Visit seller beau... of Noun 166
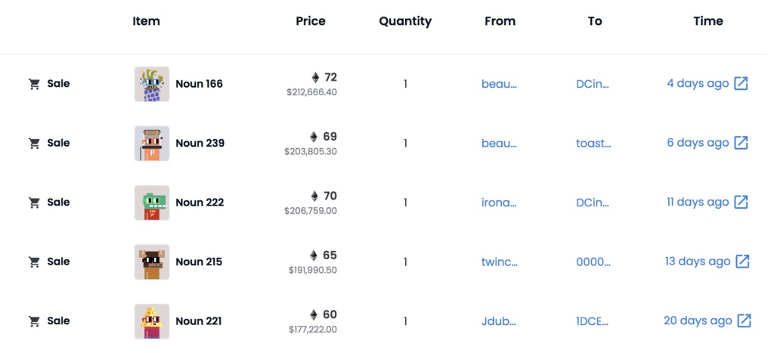This screenshot has height=353, width=774. click(x=499, y=84)
